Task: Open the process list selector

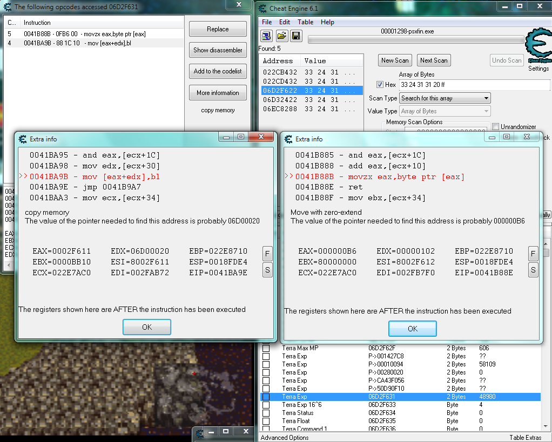Action: click(x=266, y=36)
